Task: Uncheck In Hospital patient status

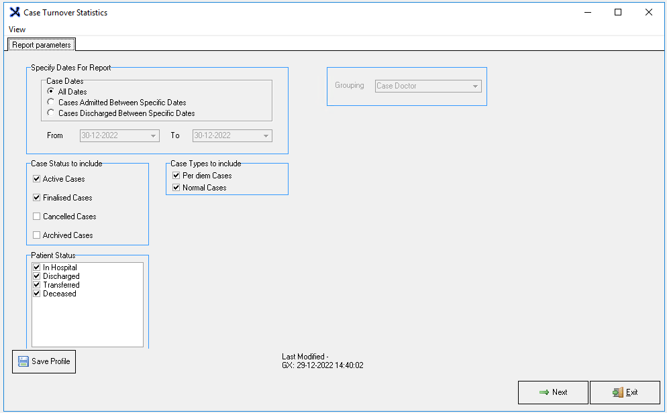Action: (37, 268)
